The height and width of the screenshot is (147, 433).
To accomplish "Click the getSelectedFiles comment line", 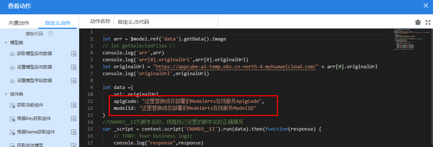I will [139, 46].
